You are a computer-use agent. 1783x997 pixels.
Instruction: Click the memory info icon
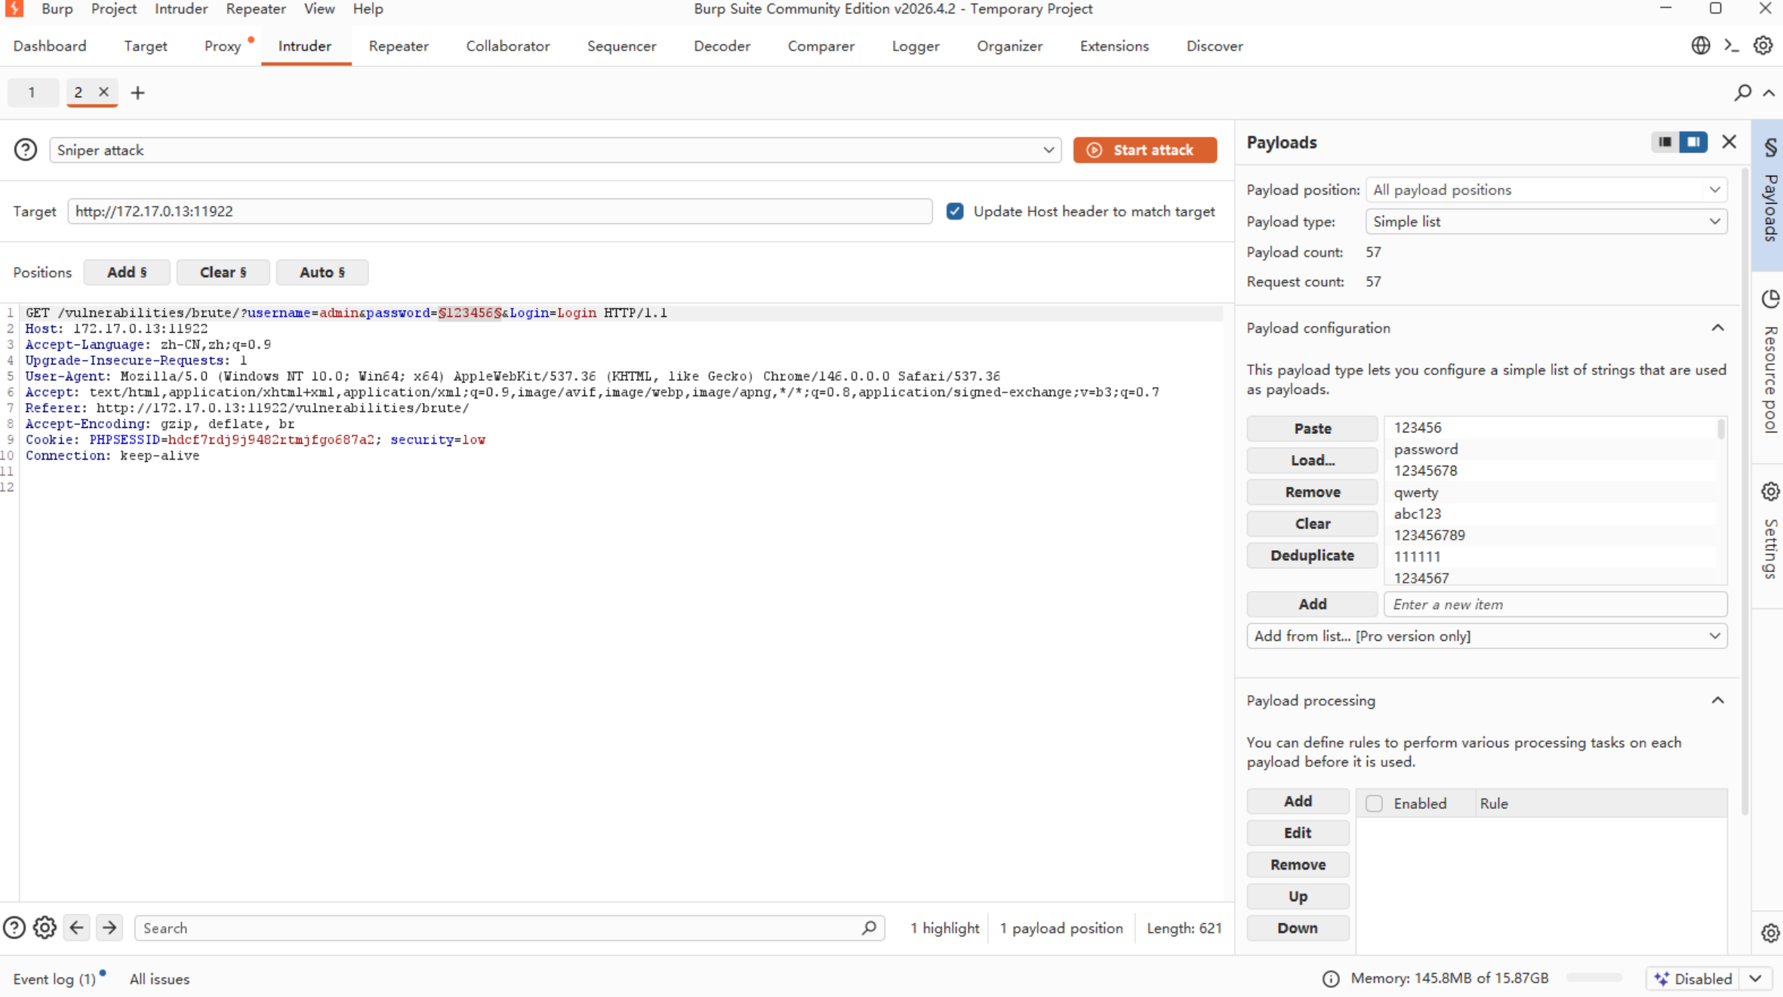click(1331, 979)
